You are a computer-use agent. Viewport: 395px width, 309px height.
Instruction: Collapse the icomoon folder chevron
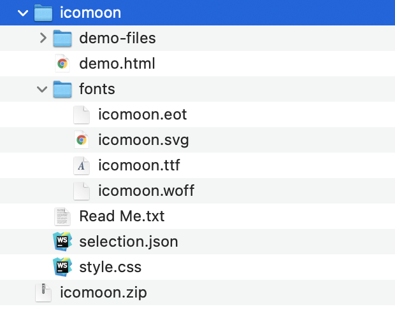point(24,12)
